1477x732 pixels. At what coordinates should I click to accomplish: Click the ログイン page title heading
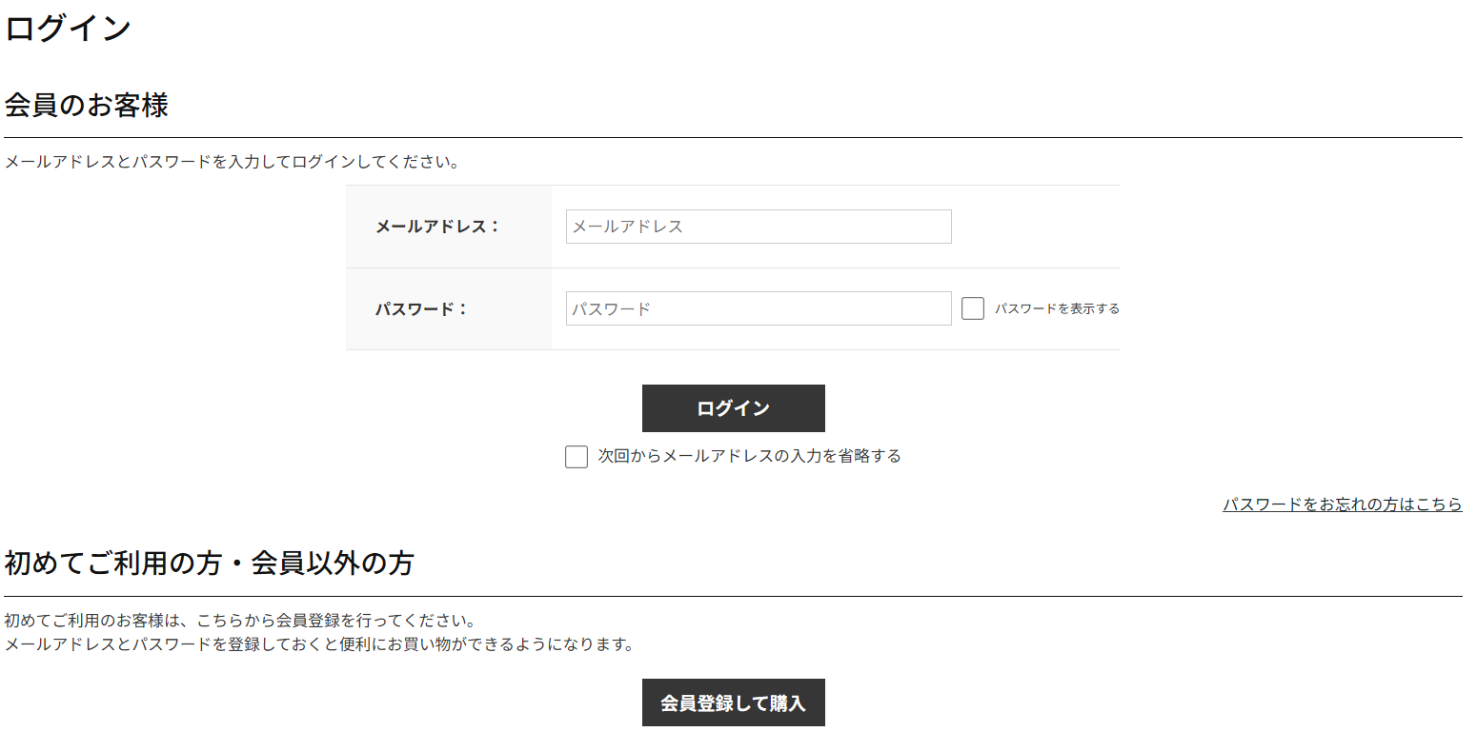[x=68, y=29]
